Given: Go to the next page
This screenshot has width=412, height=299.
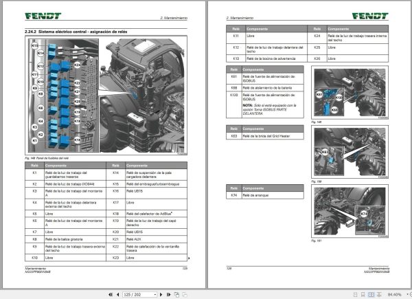Looking at the screenshot, I should tap(161, 294).
